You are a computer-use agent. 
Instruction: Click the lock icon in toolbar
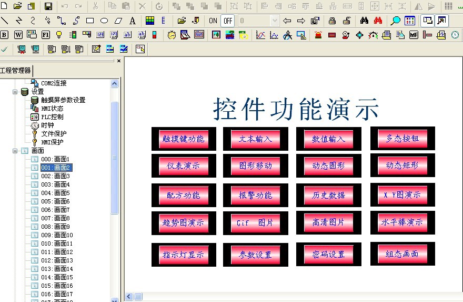coord(332,21)
